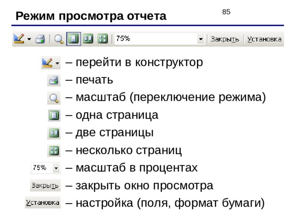293x219 pixels.
Task: Click the text 'одна страница'
Action: [x=117, y=115]
